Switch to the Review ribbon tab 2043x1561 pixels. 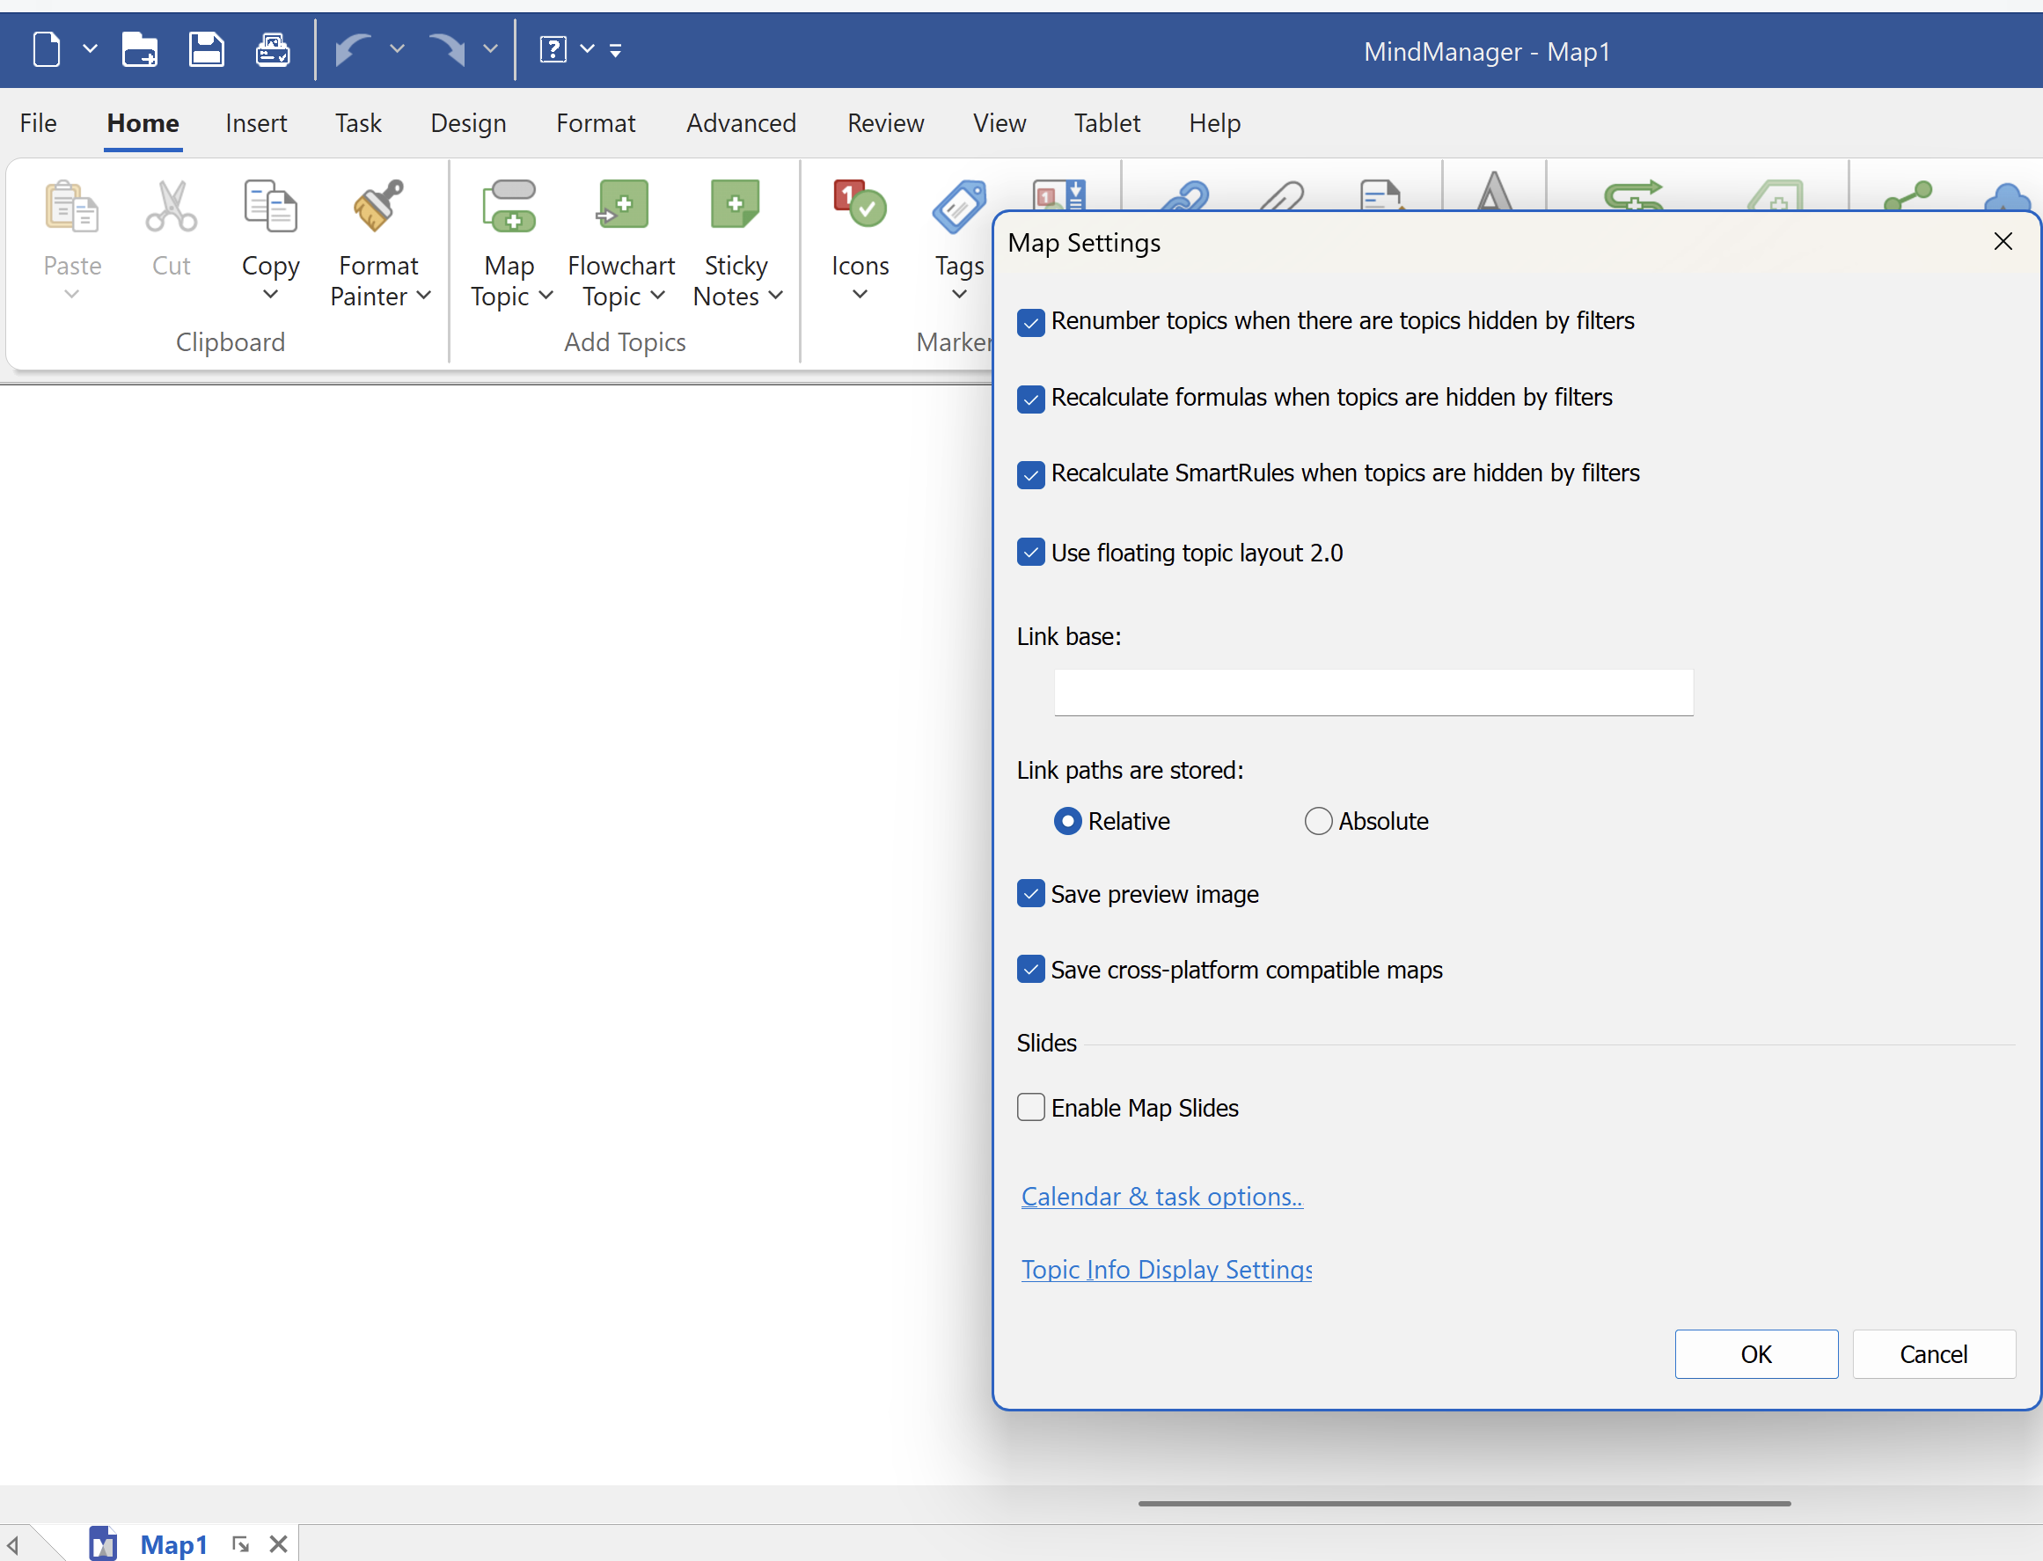[x=885, y=122]
